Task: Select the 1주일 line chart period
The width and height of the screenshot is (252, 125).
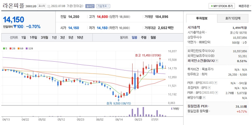Action: click(x=34, y=38)
